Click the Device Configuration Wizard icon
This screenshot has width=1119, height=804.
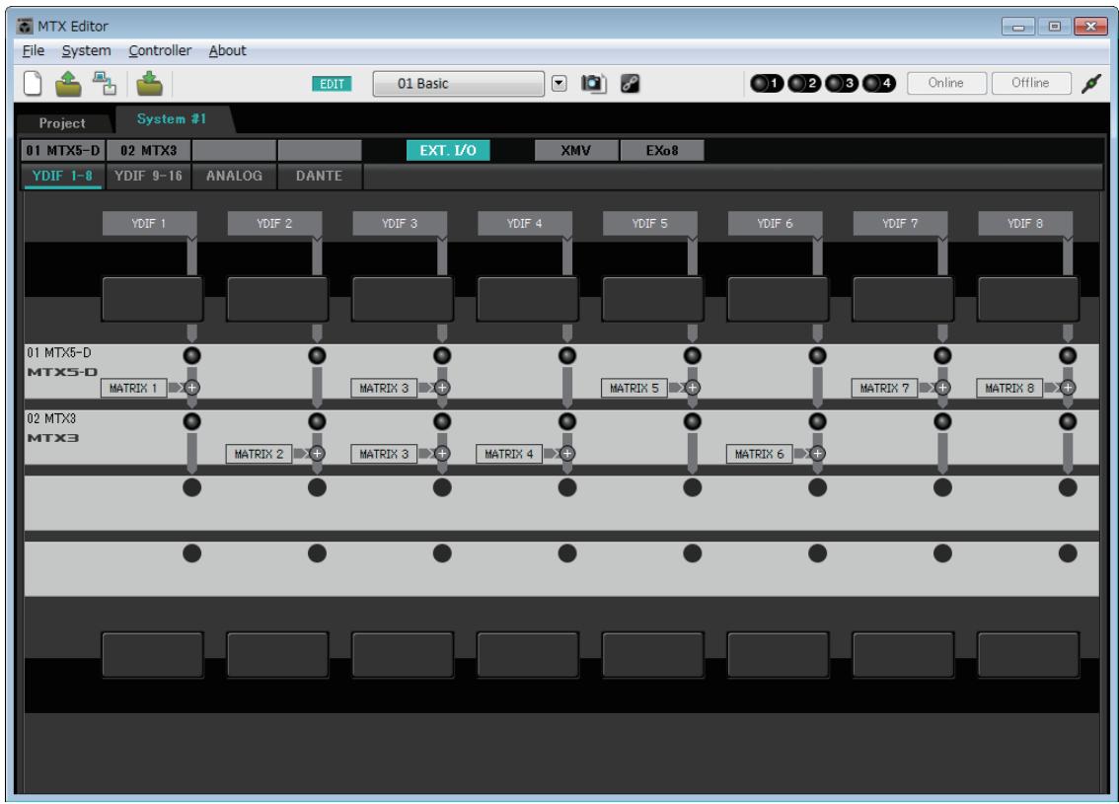pyautogui.click(x=105, y=84)
